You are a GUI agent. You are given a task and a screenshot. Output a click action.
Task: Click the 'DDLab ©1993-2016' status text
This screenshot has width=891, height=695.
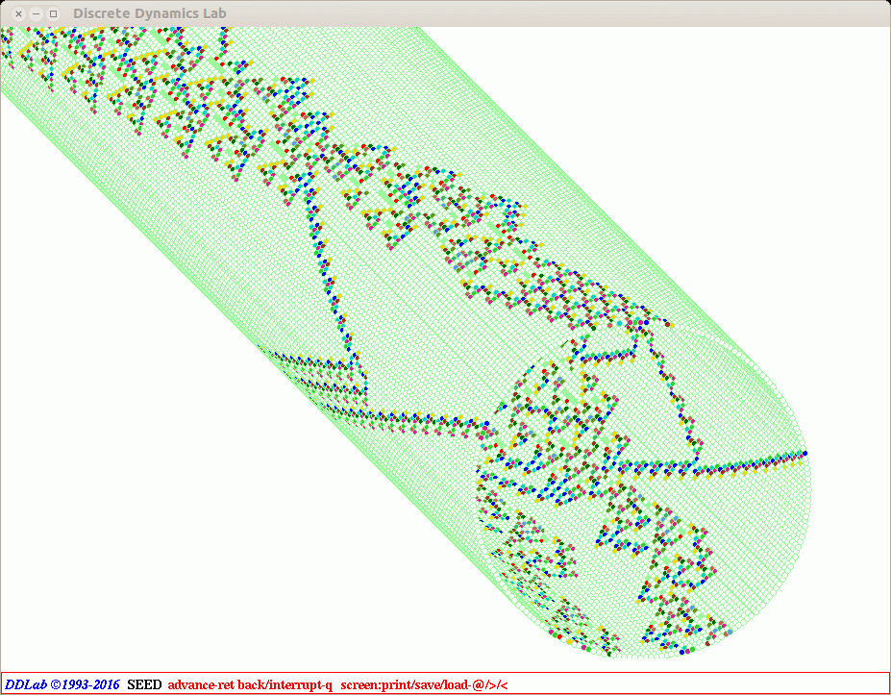coord(62,684)
